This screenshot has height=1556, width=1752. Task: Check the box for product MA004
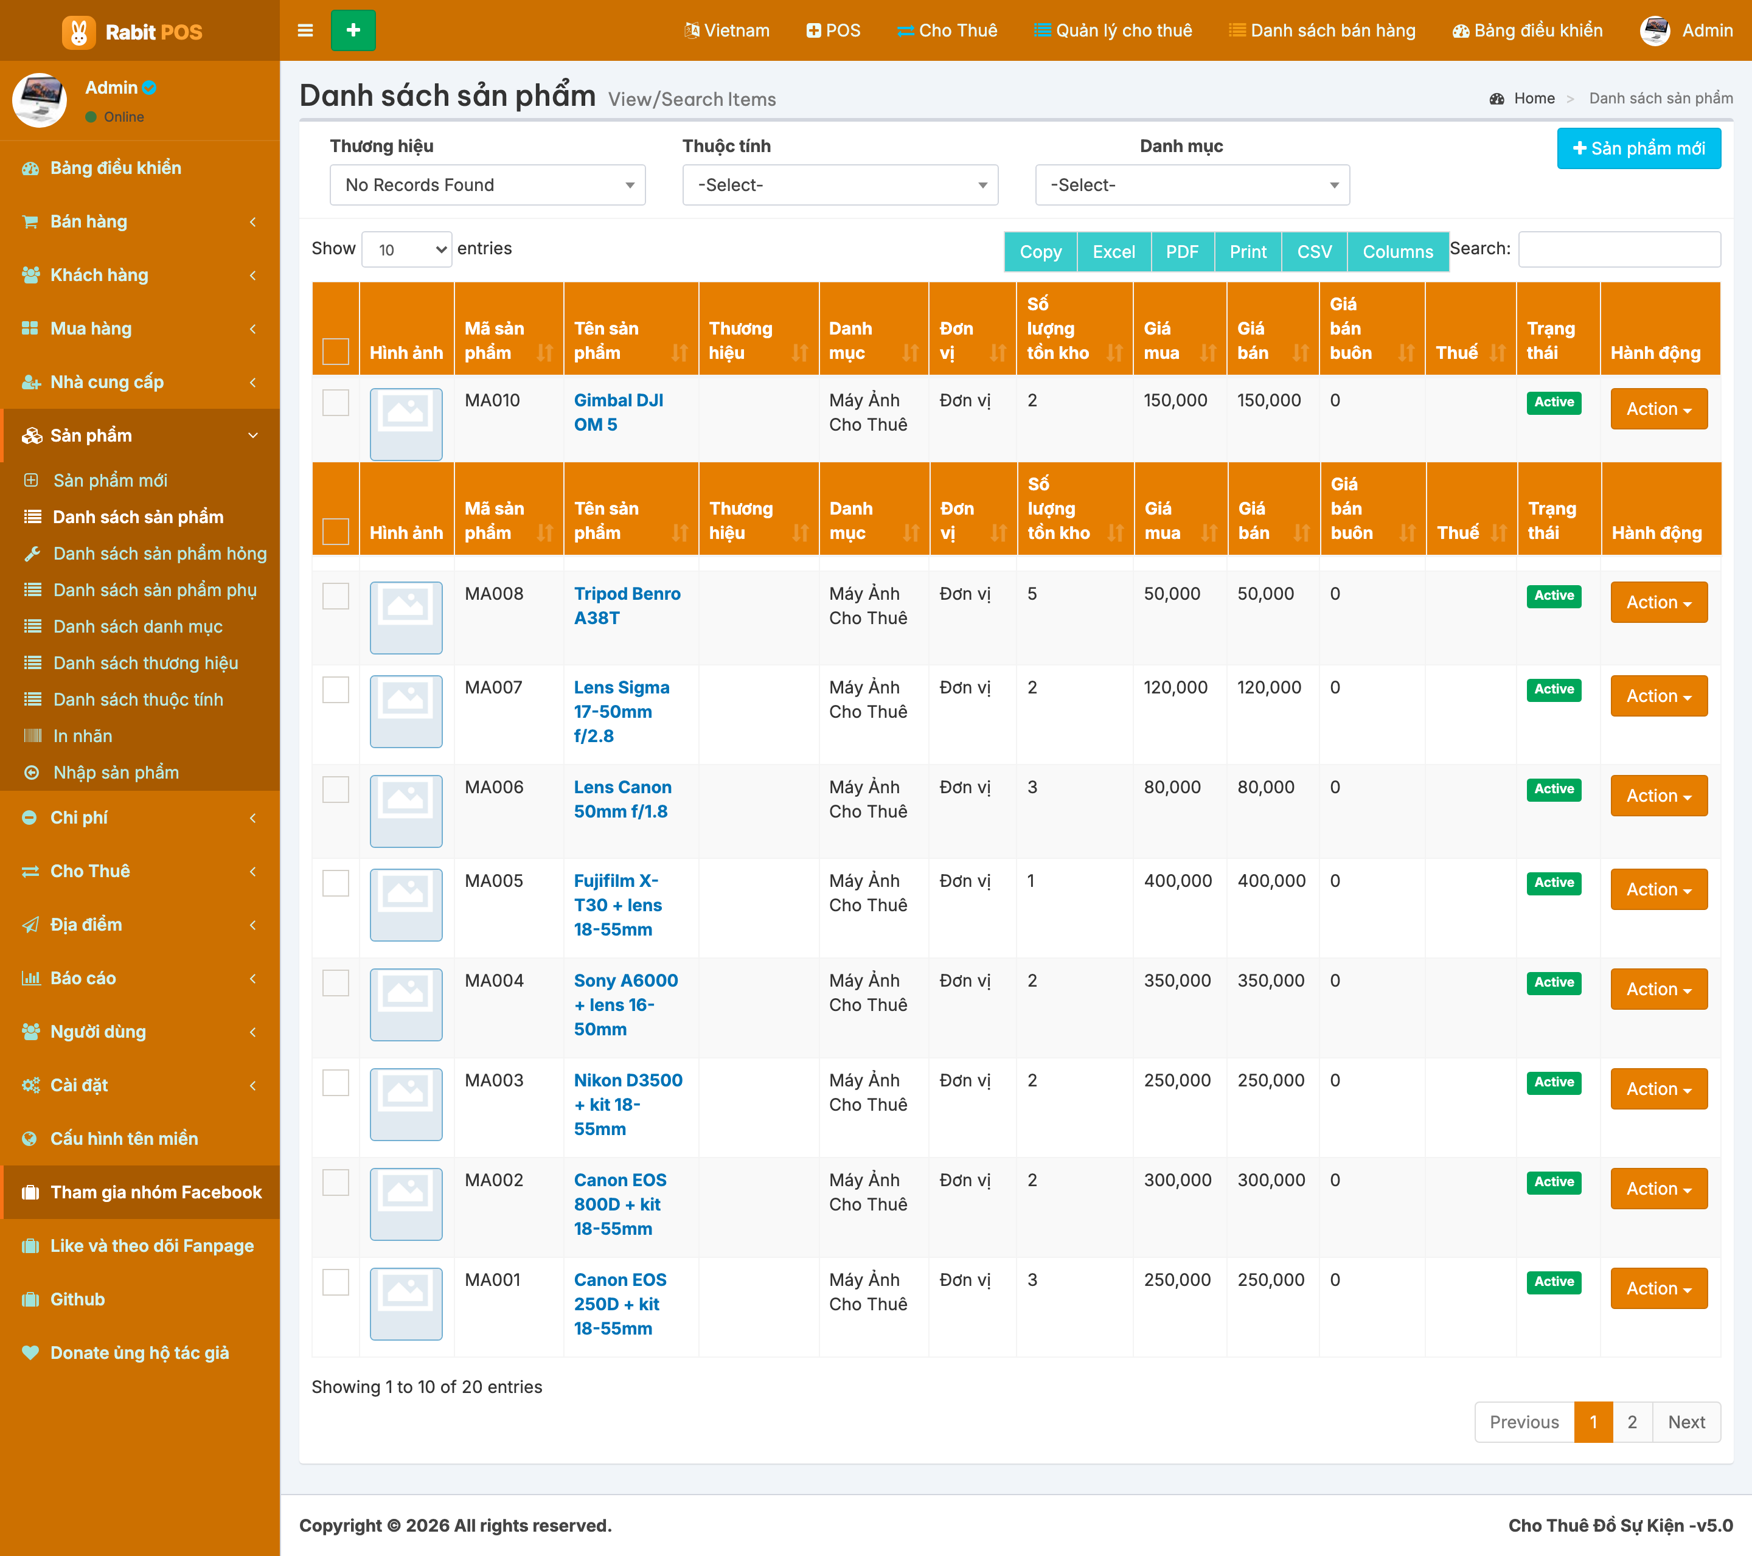pos(336,982)
